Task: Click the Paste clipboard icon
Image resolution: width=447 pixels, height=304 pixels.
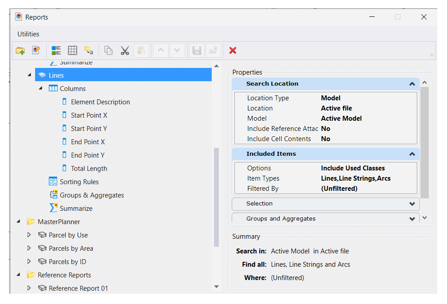Action: [141, 51]
